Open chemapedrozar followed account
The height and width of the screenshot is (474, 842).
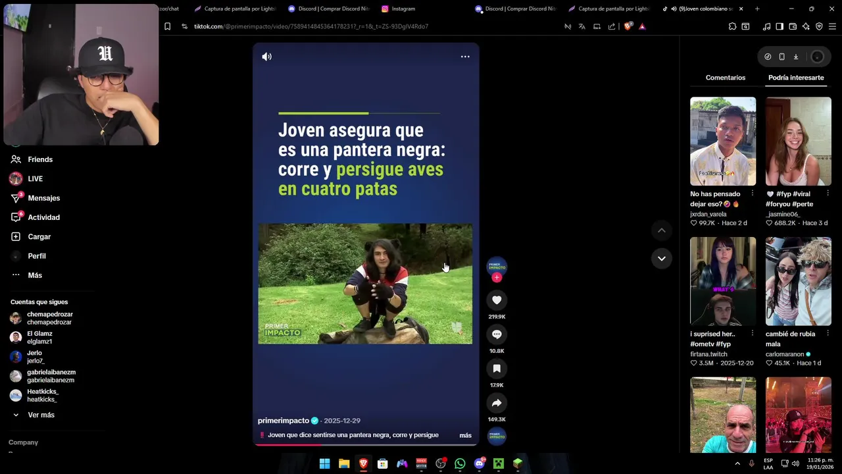tap(49, 319)
